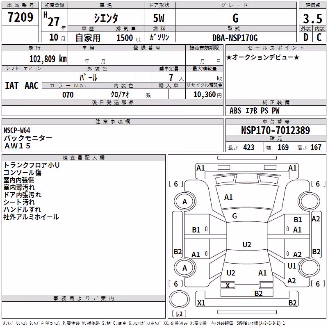Click the 後日発送部品 section header
The width and height of the screenshot is (328, 328).
tap(112, 102)
